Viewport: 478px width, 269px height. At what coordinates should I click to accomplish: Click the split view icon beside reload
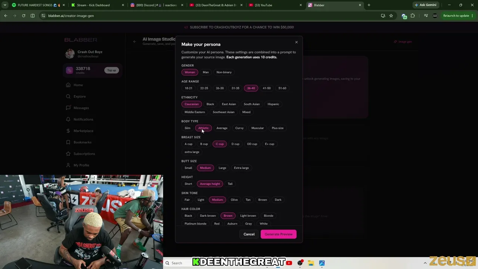32,16
